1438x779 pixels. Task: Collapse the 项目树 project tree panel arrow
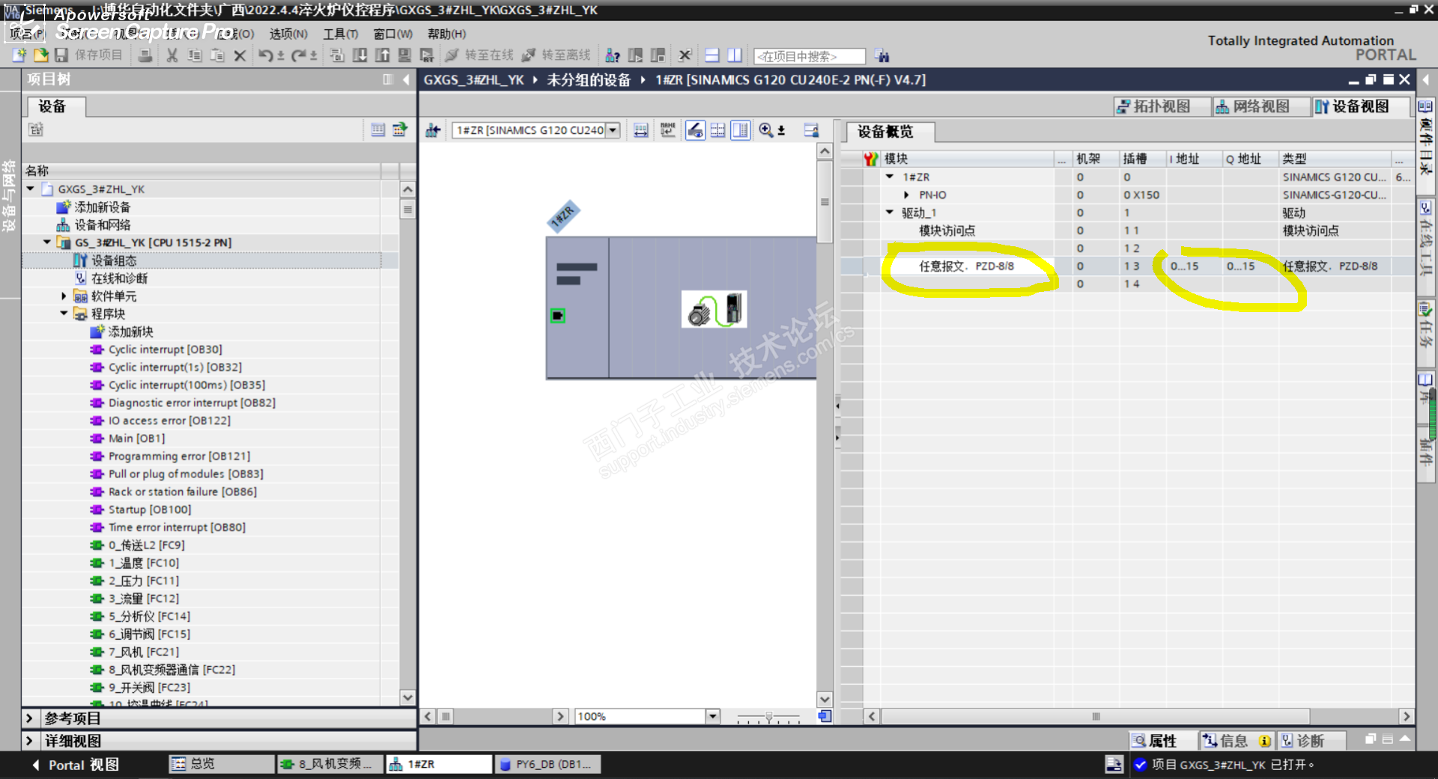(x=407, y=79)
